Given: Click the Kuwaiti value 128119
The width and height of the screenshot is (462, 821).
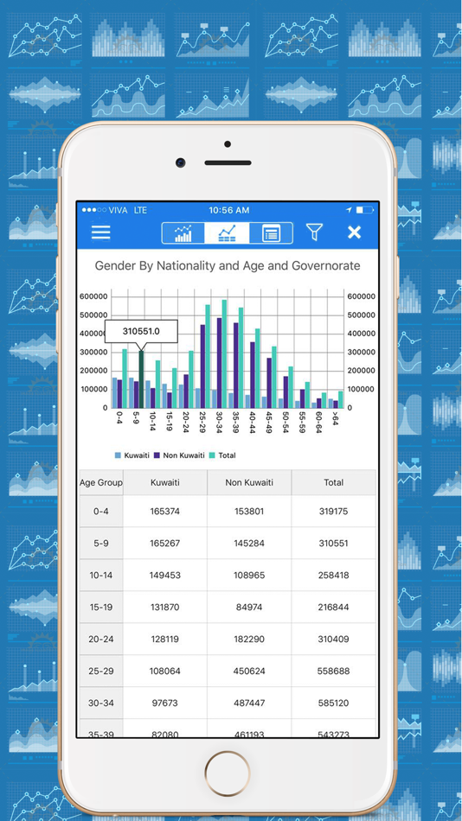Looking at the screenshot, I should point(165,639).
